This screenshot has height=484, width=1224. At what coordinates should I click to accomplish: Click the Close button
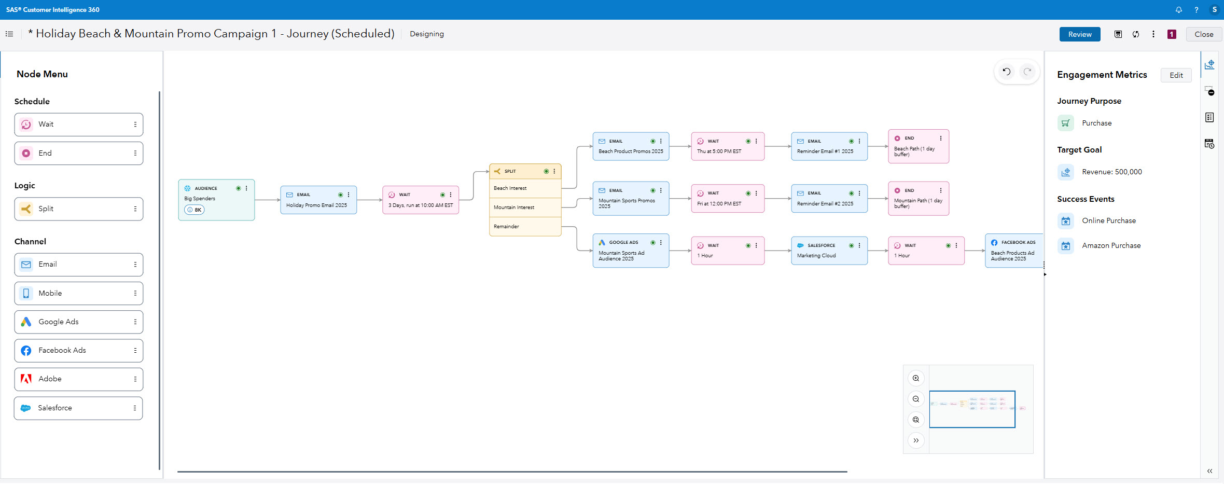1204,34
